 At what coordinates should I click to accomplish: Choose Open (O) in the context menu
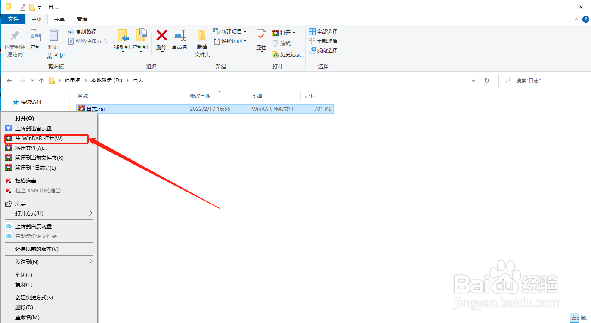click(x=50, y=118)
